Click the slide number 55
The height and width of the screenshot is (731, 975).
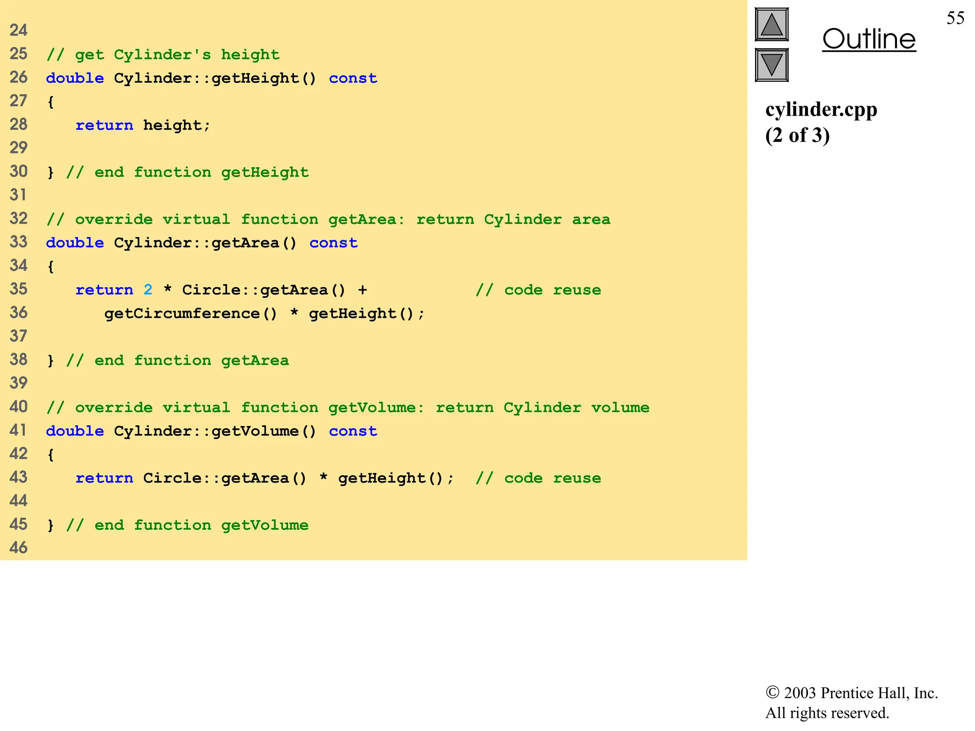click(955, 18)
